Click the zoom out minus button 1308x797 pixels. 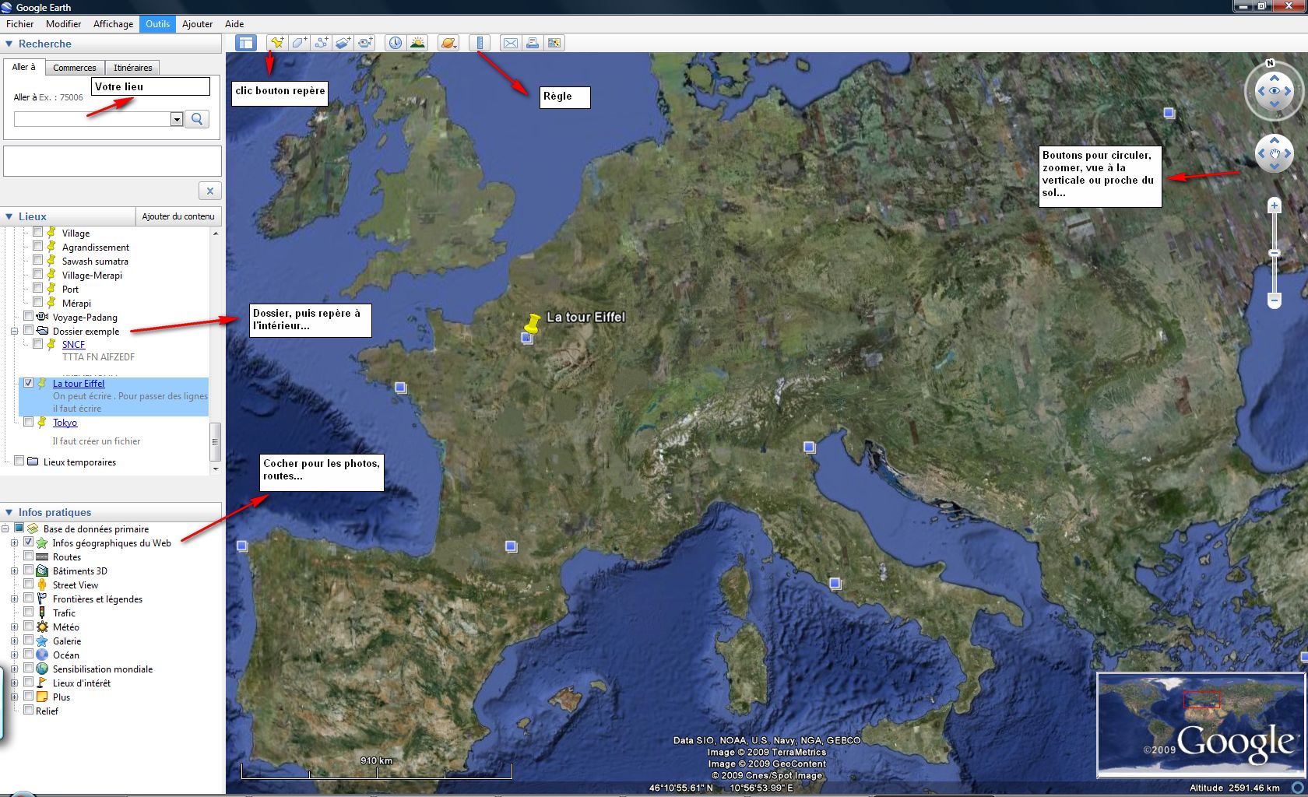pos(1275,300)
